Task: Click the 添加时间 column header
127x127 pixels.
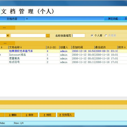Action: tap(83, 47)
